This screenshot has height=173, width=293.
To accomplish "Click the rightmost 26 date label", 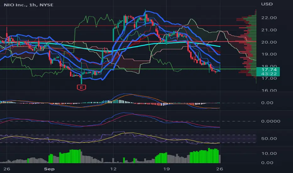I will tap(219, 169).
